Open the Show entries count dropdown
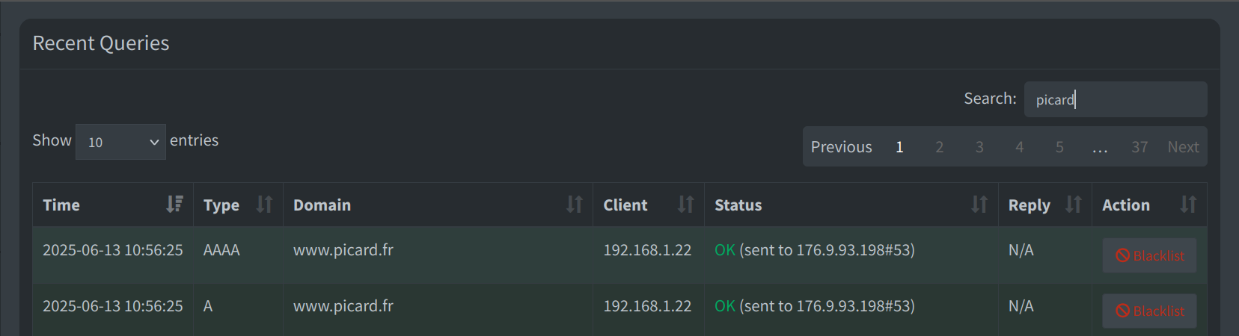The width and height of the screenshot is (1239, 336). (x=120, y=142)
